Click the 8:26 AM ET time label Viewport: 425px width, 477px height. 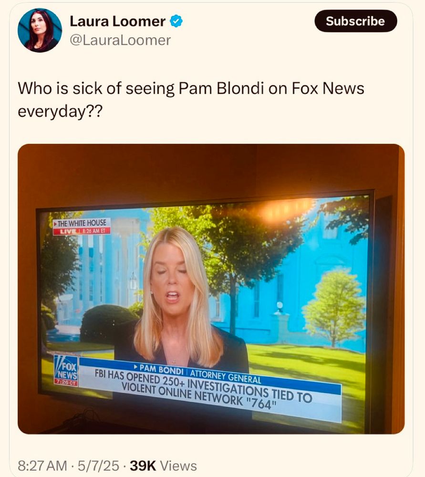tap(93, 231)
